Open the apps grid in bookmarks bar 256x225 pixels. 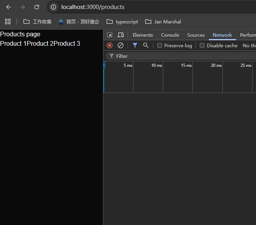click(x=8, y=21)
